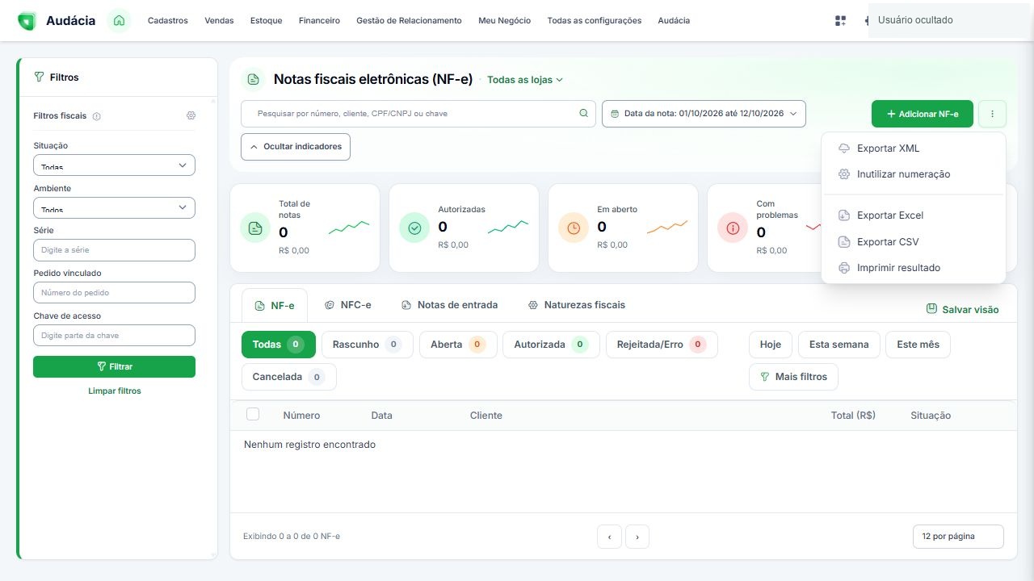Open the Financeiro menu in the top bar
The image size is (1034, 581).
click(319, 21)
